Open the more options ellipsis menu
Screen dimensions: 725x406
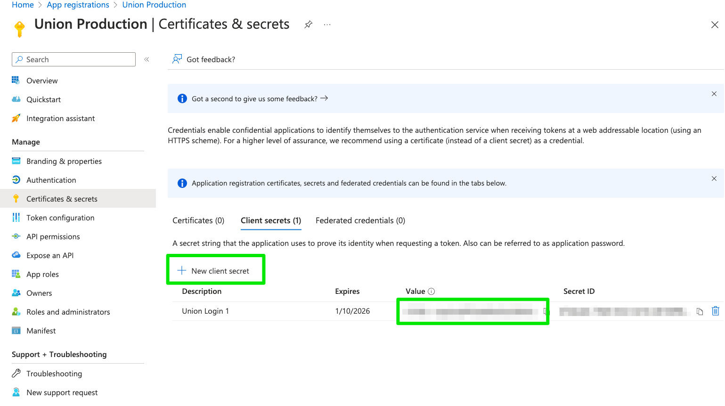[327, 24]
